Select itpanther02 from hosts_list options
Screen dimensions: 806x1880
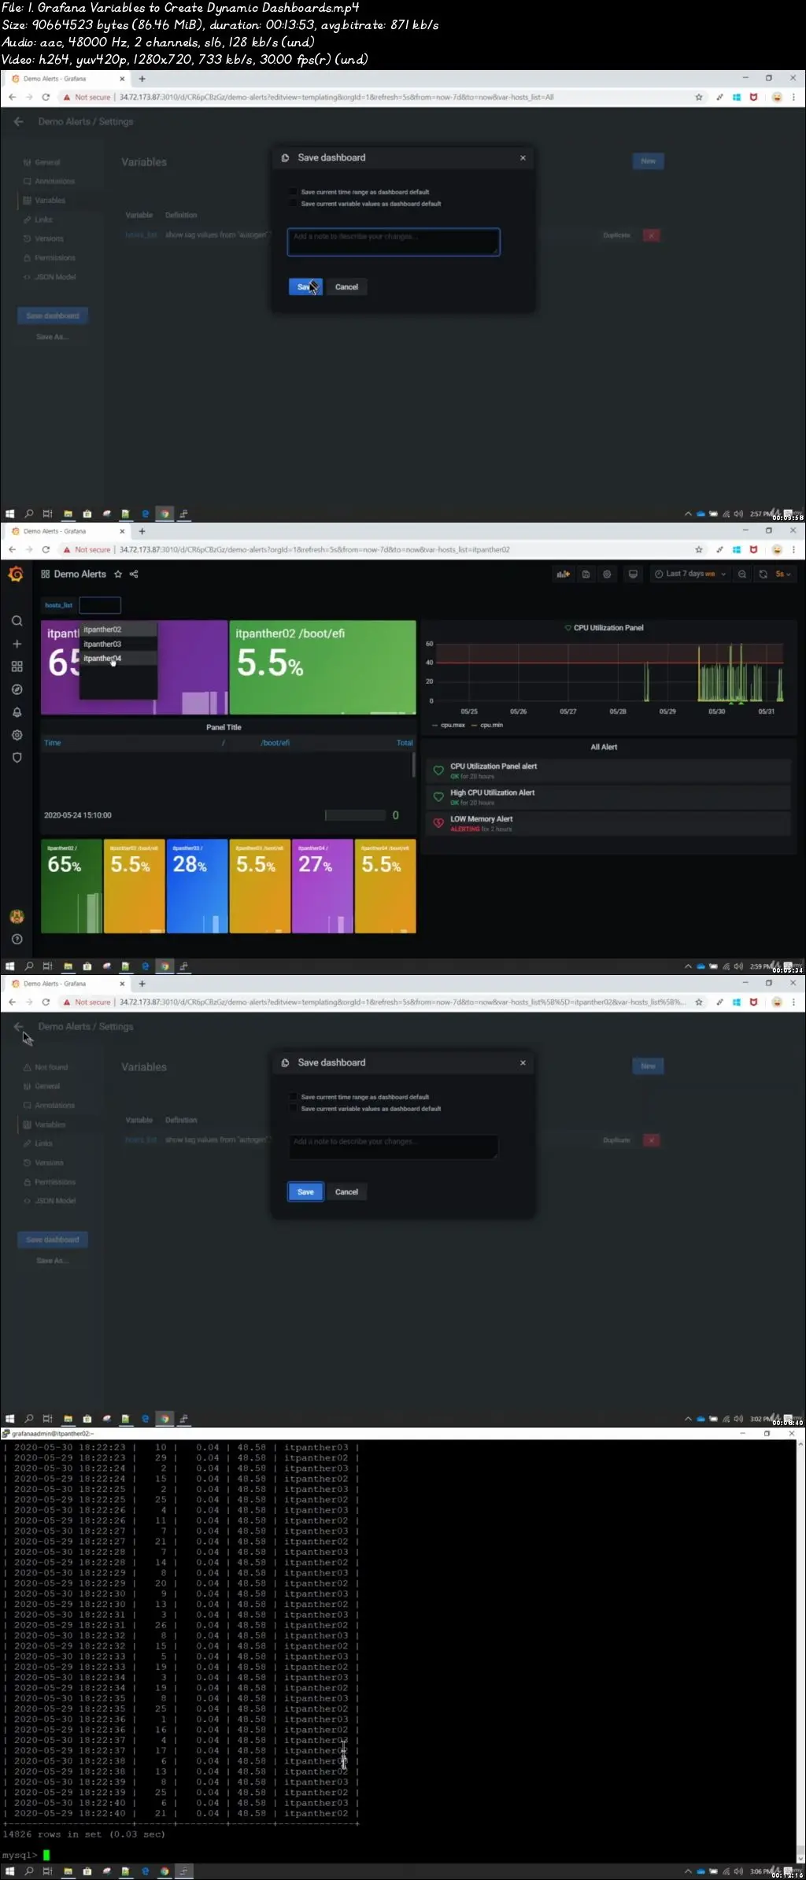coord(118,630)
